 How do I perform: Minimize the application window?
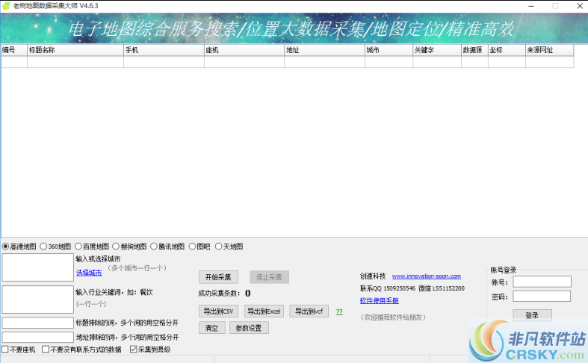[x=531, y=6]
